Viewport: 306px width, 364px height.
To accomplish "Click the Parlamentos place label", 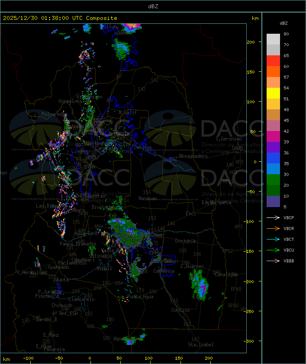I will [72, 263].
